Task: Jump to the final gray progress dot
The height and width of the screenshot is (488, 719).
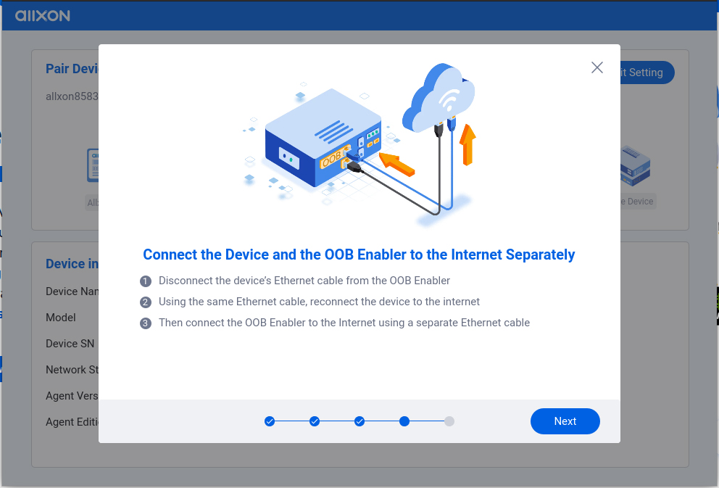Action: coord(449,421)
